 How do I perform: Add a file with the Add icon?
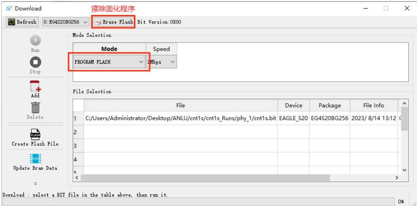(x=35, y=86)
